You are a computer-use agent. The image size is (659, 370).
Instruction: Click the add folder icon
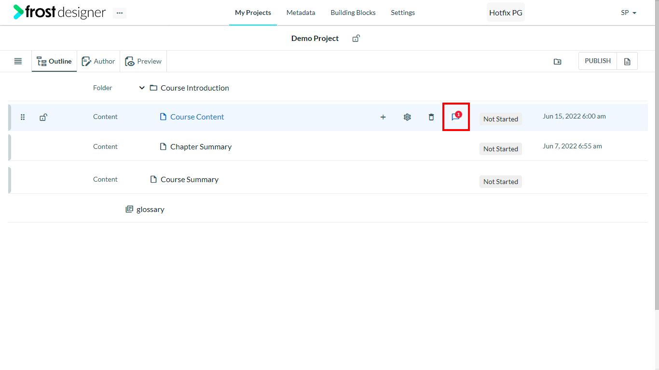[557, 61]
